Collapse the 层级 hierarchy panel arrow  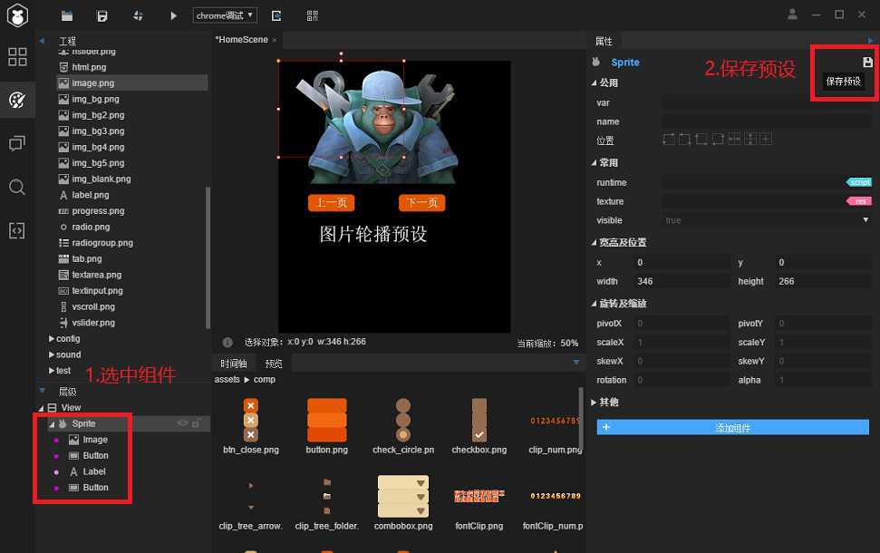[42, 391]
